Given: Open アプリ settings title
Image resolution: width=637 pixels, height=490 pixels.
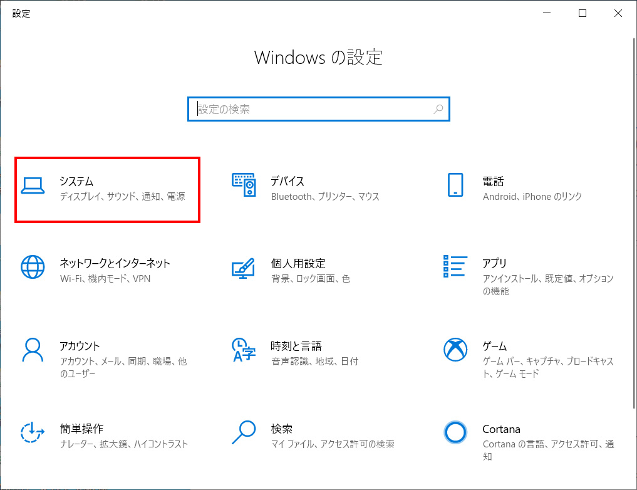Looking at the screenshot, I should (x=494, y=263).
